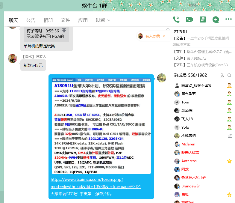Click the 新款545元 message bubble

33,65
